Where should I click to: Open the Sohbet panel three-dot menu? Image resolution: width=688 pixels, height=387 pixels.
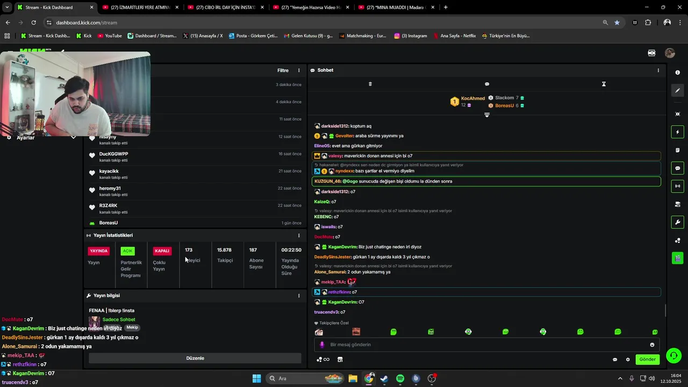pyautogui.click(x=658, y=70)
